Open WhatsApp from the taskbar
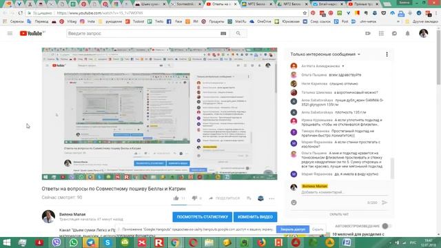The height and width of the screenshot is (248, 441). 74,242
